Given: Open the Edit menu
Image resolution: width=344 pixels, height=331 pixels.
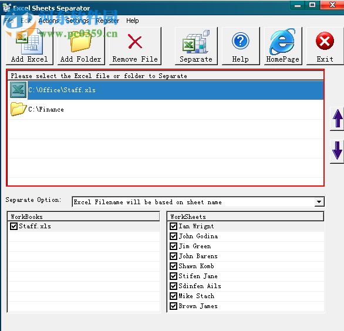Looking at the screenshot, I should 26,21.
